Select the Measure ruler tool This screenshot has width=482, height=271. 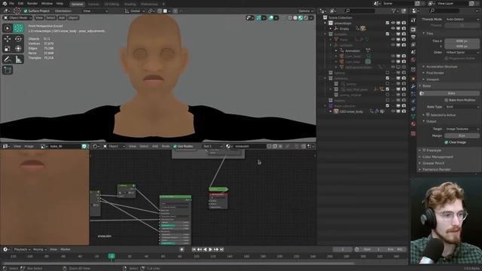18,59
